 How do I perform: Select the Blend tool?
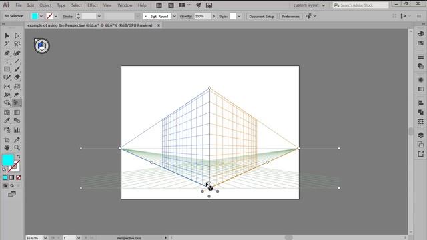point(17,121)
